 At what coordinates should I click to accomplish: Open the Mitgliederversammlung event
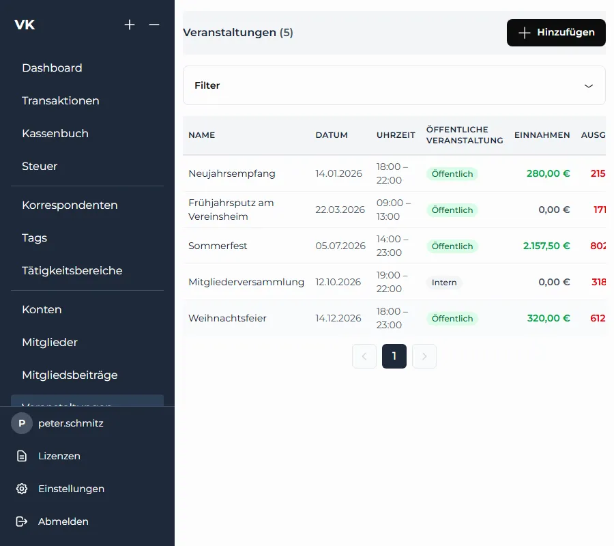coord(394,282)
